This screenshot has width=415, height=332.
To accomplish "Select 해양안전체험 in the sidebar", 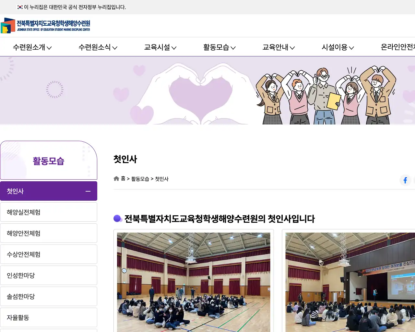I will pyautogui.click(x=49, y=233).
